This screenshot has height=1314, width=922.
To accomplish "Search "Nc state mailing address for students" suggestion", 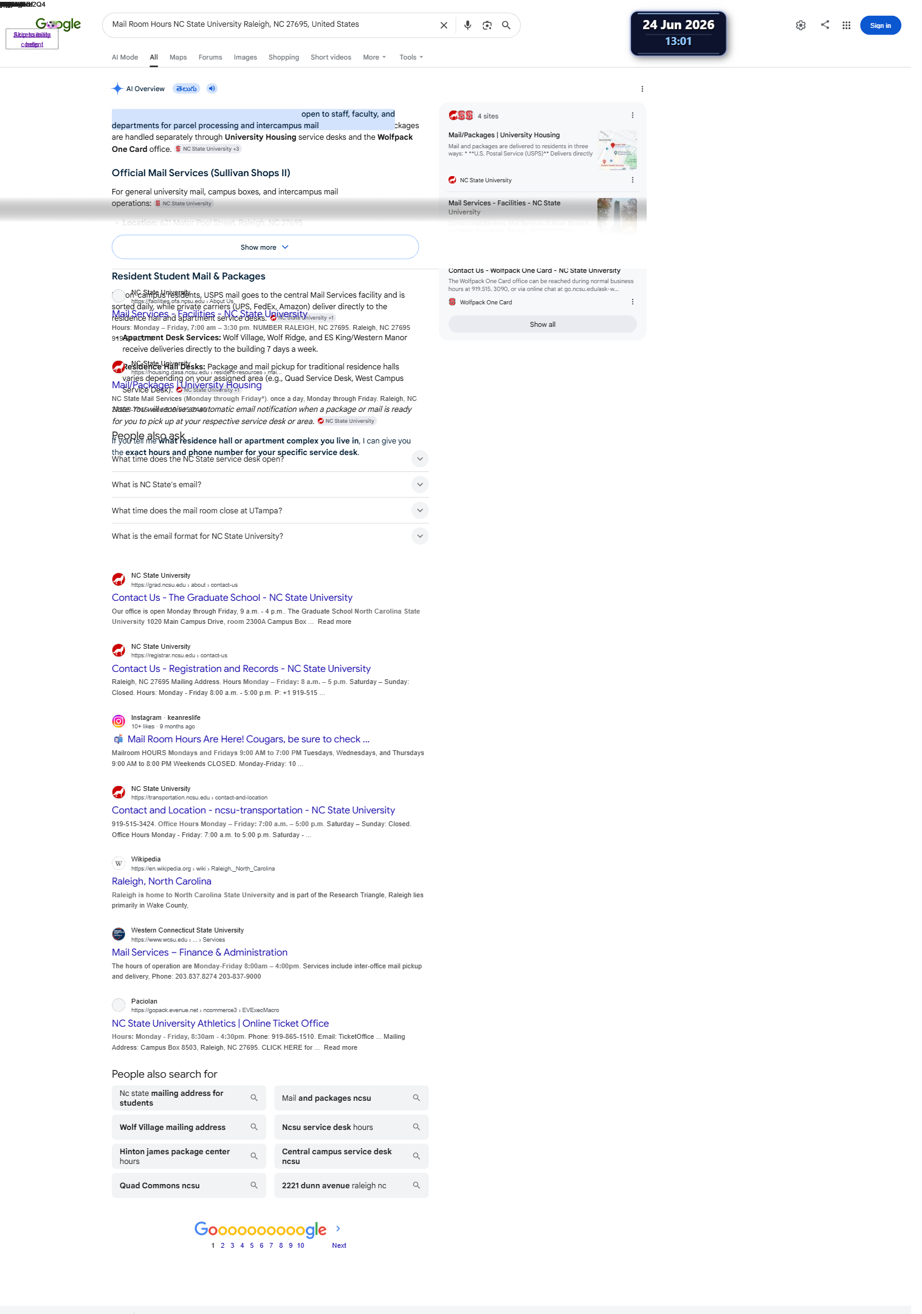I will coord(189,1098).
